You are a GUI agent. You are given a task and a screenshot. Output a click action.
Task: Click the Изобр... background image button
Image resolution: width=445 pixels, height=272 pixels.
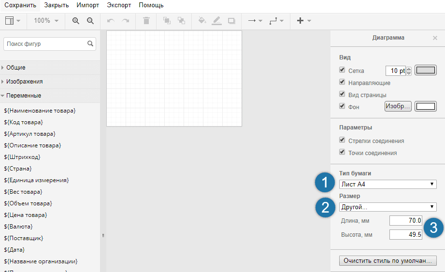(398, 106)
